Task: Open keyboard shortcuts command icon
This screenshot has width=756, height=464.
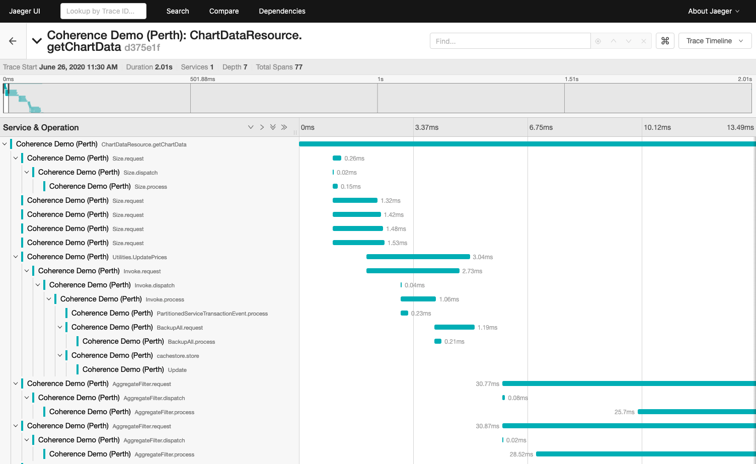Action: pyautogui.click(x=665, y=41)
